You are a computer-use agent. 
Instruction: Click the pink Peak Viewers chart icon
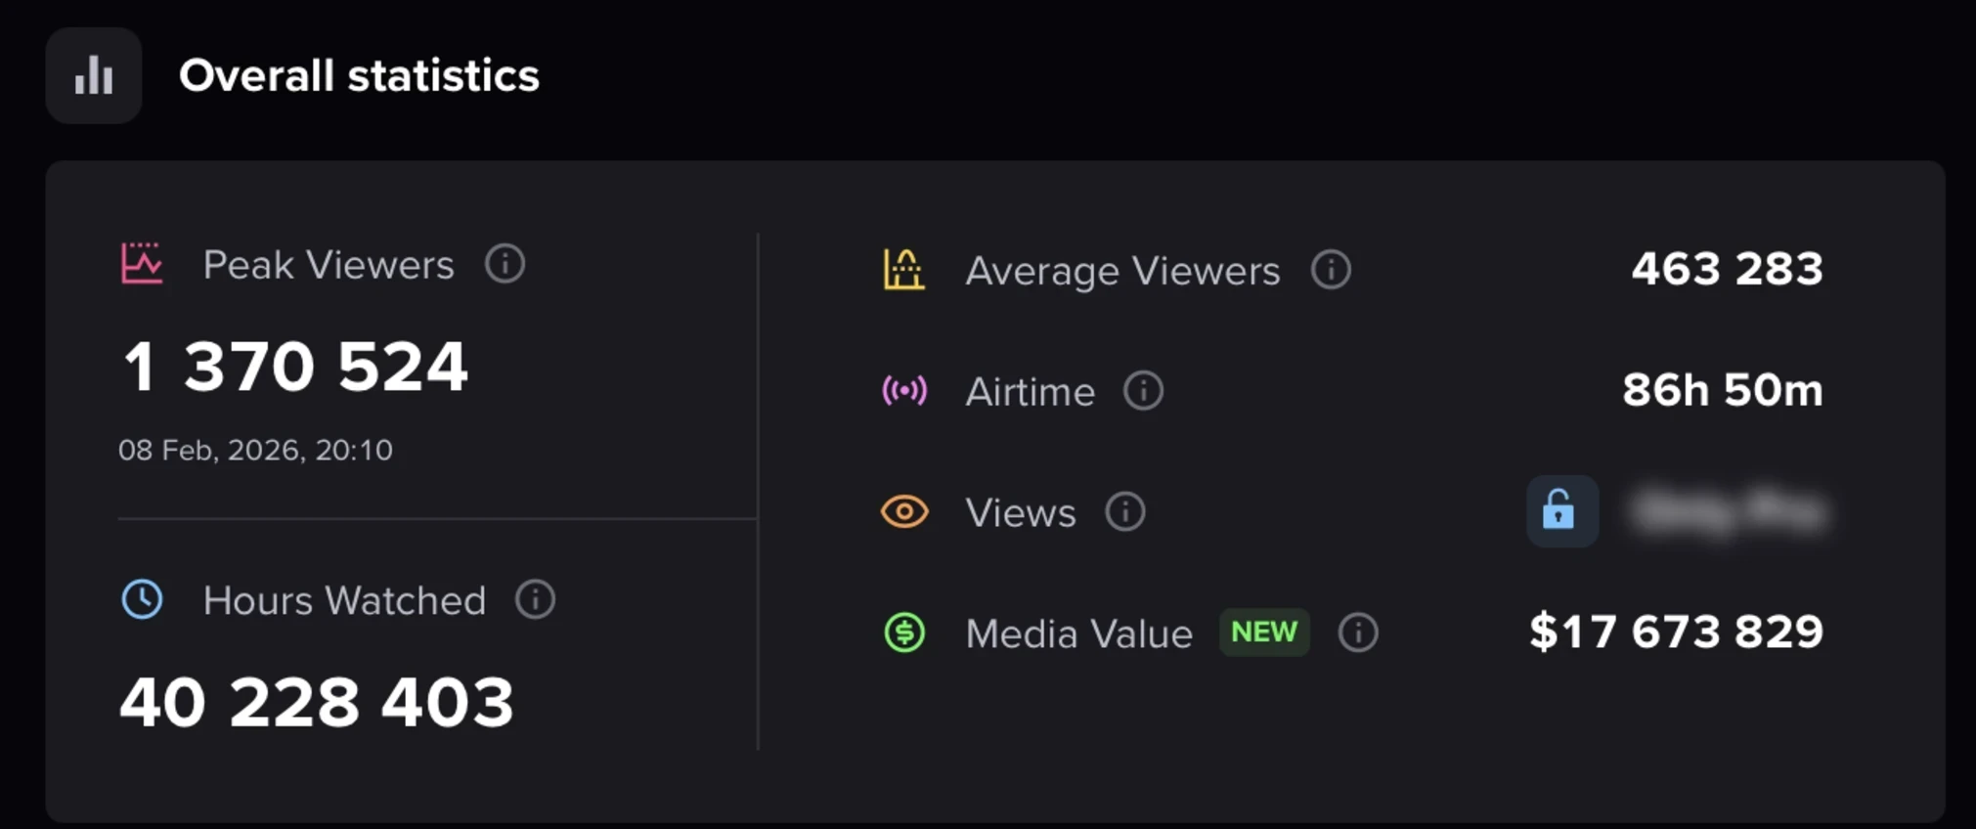pyautogui.click(x=142, y=264)
